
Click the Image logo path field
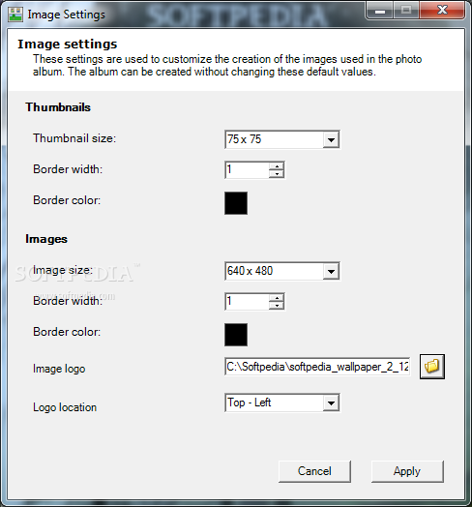coord(317,367)
